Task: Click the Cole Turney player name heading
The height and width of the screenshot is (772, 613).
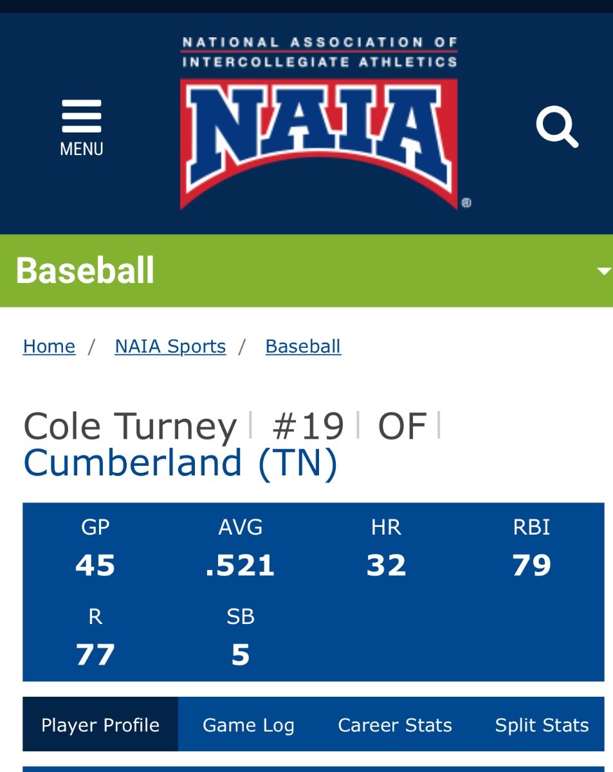Action: point(131,427)
